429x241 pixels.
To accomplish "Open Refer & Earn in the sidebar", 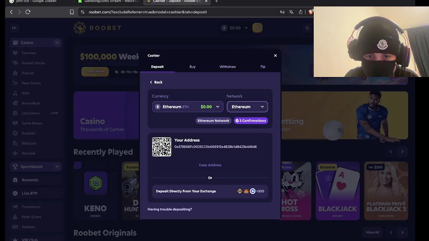I will (x=31, y=217).
